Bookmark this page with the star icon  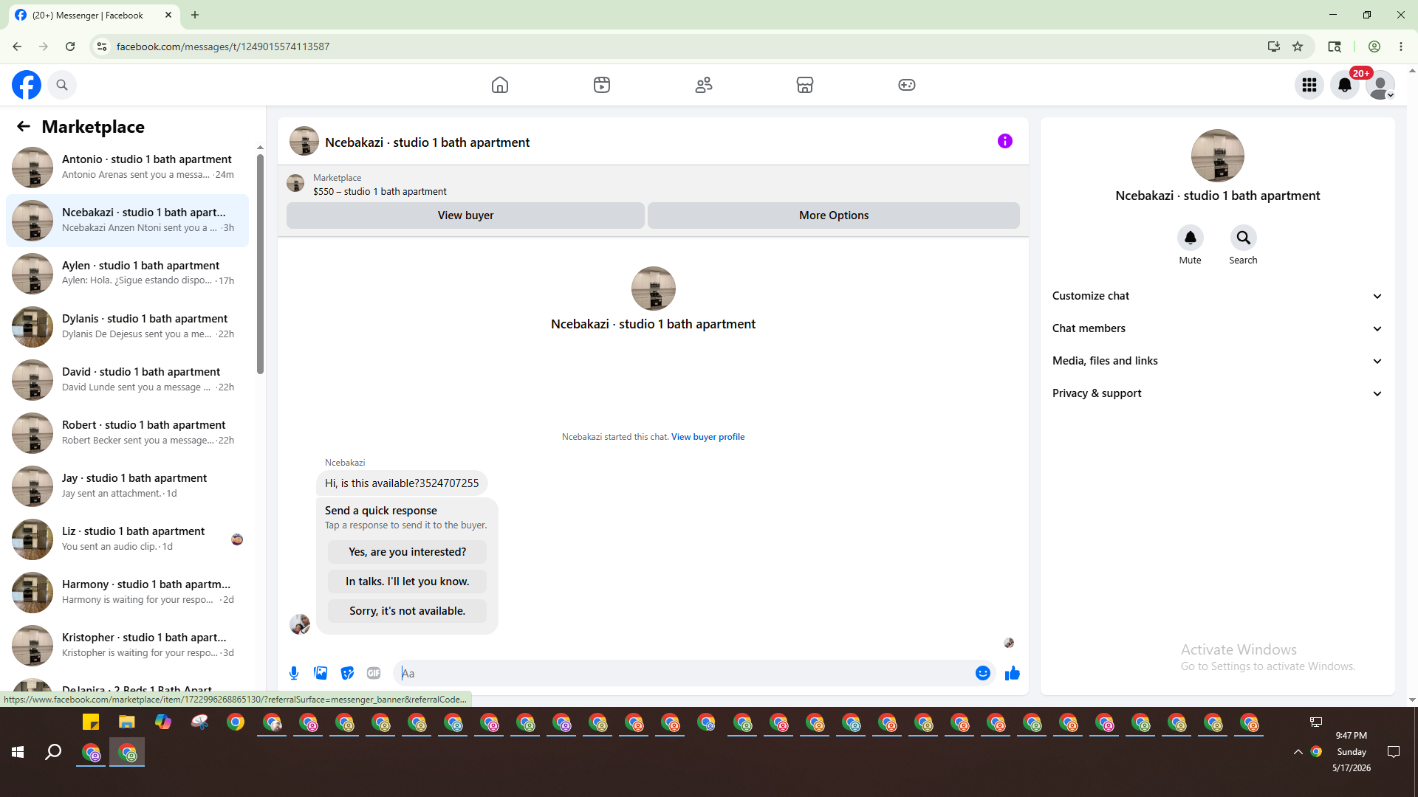[x=1298, y=46]
